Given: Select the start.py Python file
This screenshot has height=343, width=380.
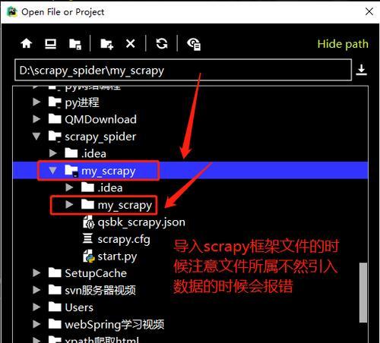Looking at the screenshot, I should (x=109, y=256).
